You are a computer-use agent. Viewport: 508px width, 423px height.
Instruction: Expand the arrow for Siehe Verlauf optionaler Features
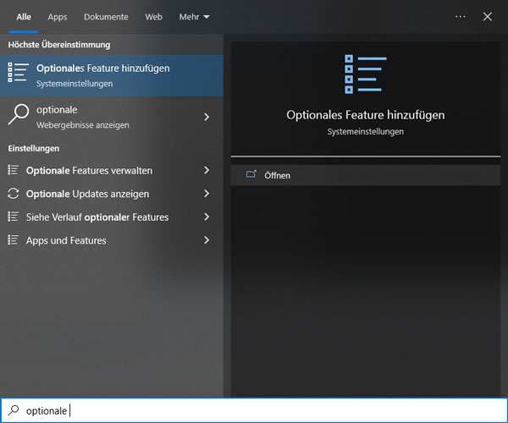[207, 217]
